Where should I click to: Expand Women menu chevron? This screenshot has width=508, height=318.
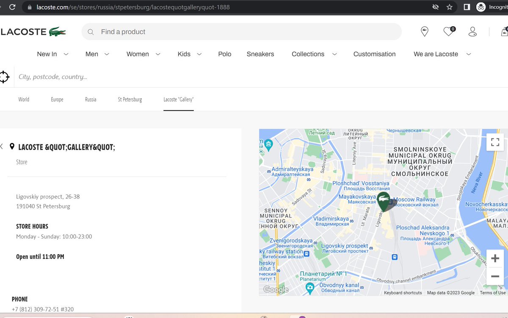coord(158,54)
